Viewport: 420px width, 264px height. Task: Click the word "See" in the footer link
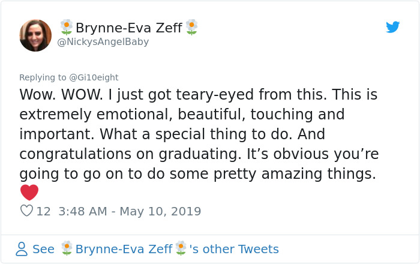pos(43,249)
